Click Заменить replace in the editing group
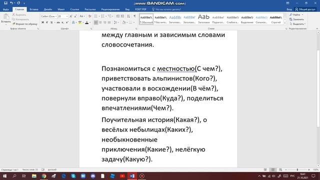320x180 pixels. click(297, 19)
